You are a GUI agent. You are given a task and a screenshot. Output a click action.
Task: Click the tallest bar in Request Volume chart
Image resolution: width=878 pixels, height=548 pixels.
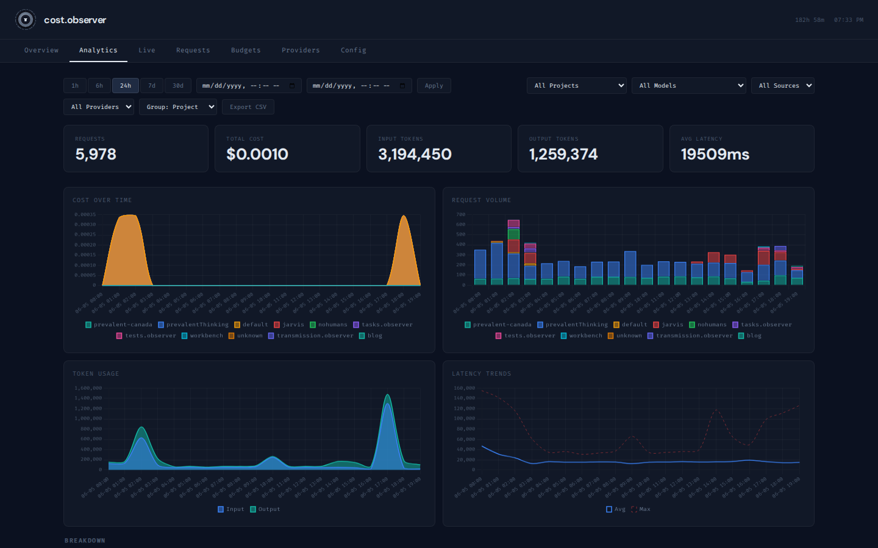coord(513,252)
